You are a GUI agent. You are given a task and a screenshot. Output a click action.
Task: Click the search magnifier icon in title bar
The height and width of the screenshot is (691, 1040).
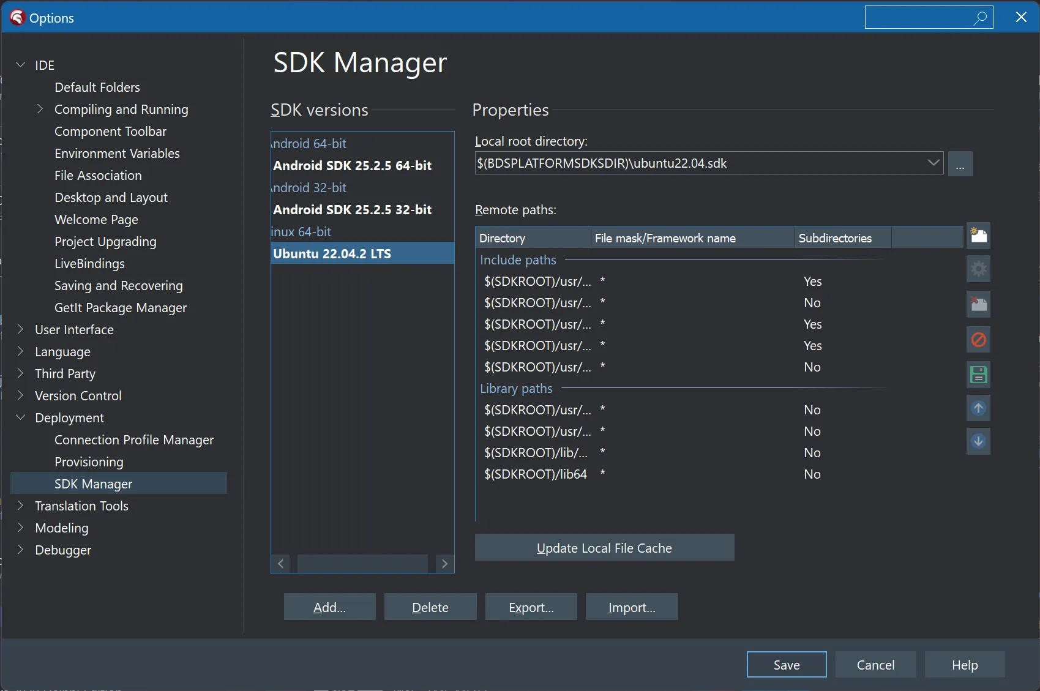(980, 18)
